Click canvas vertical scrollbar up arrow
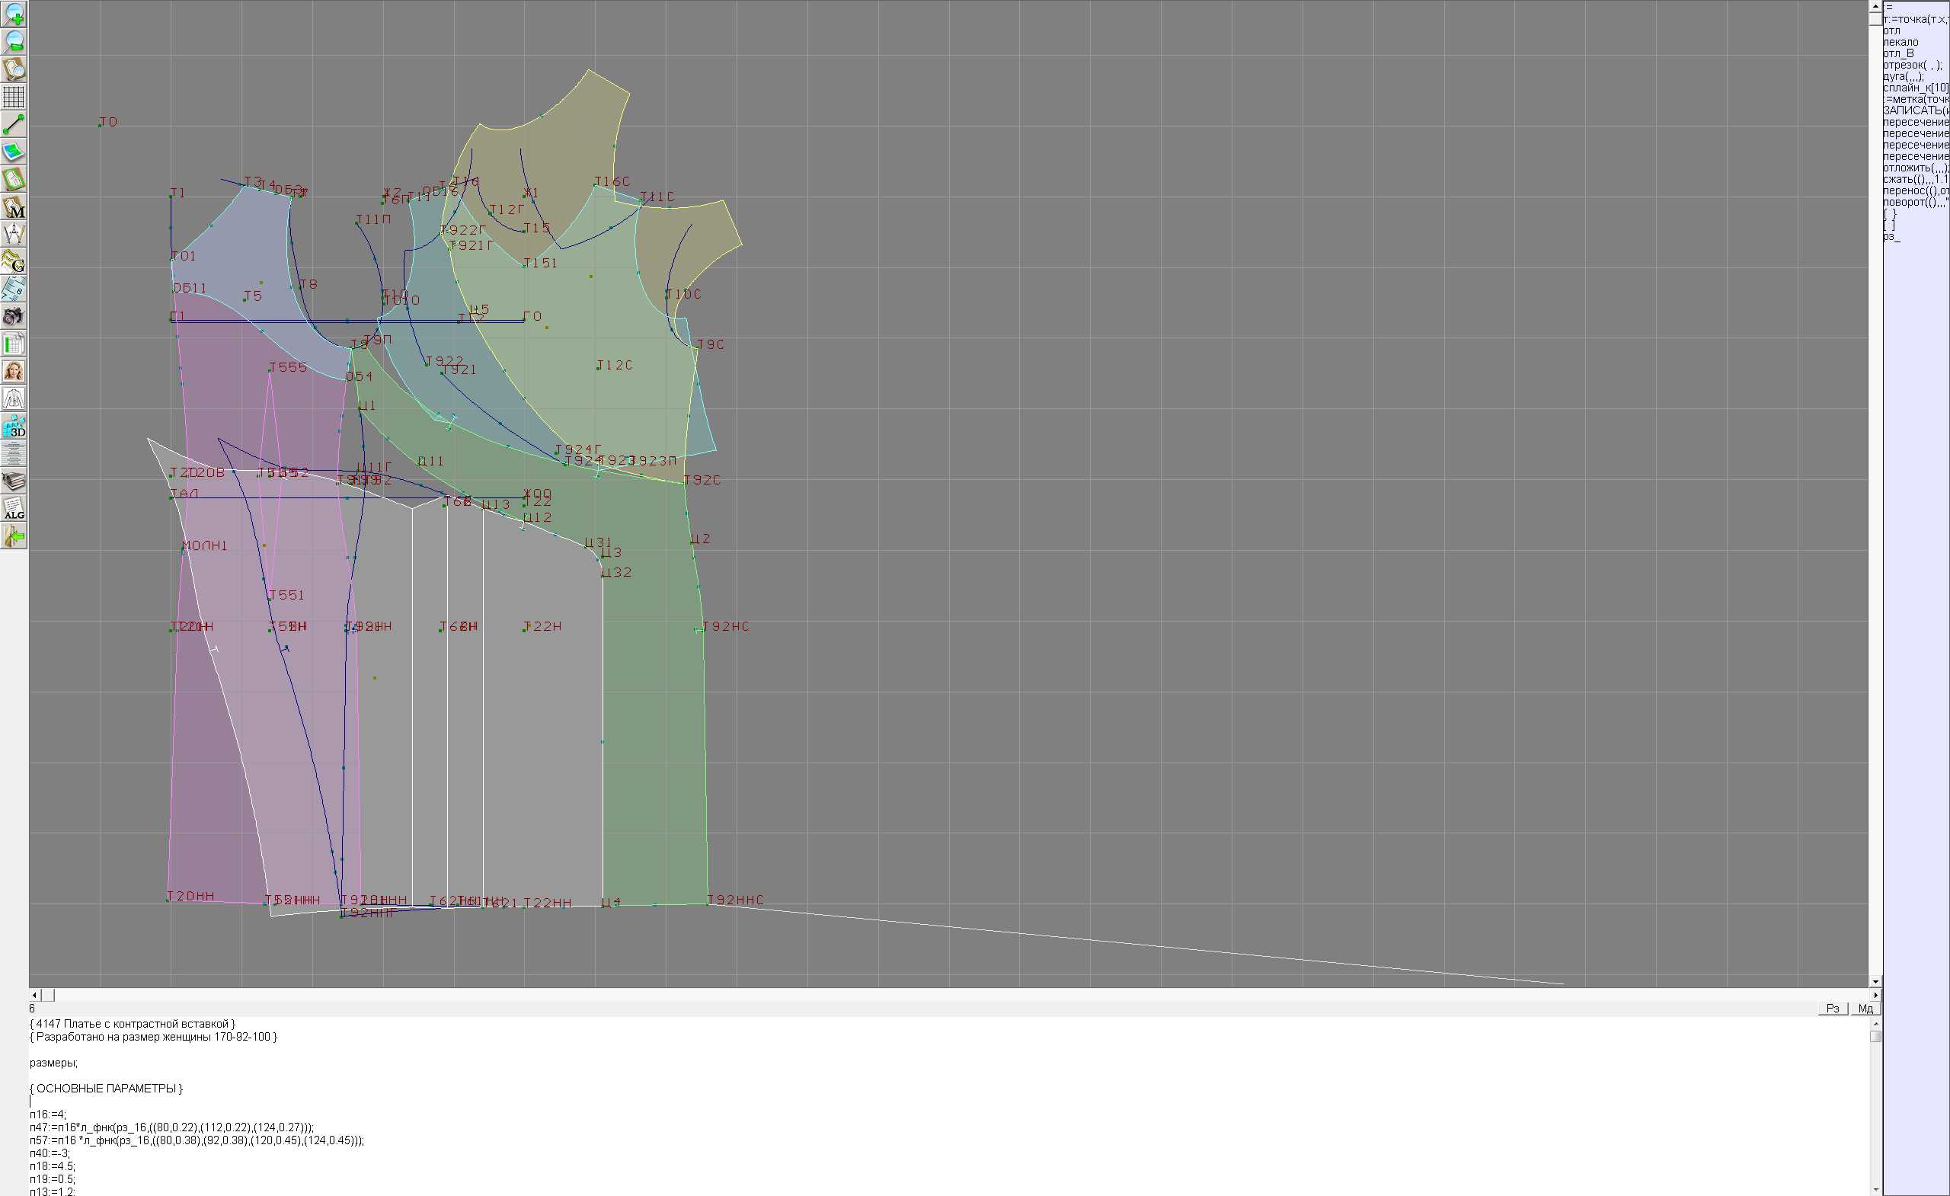This screenshot has width=1950, height=1196. [x=1875, y=6]
